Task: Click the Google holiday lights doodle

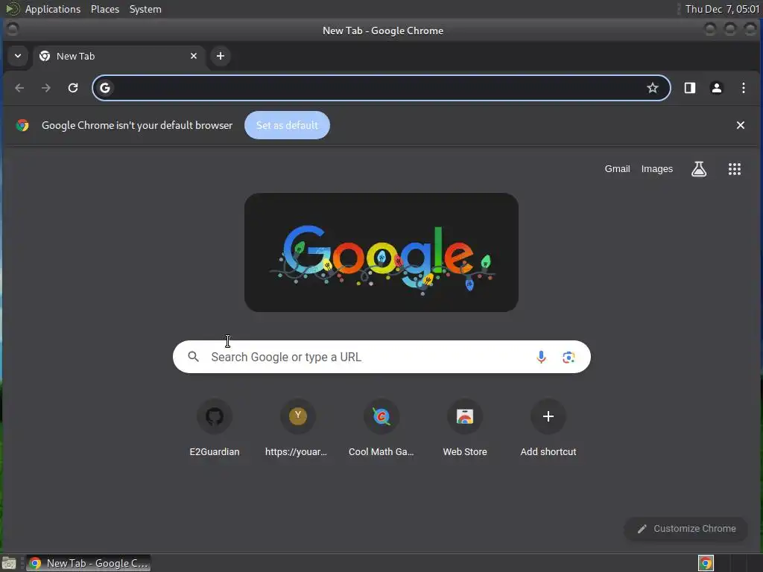Action: point(381,252)
